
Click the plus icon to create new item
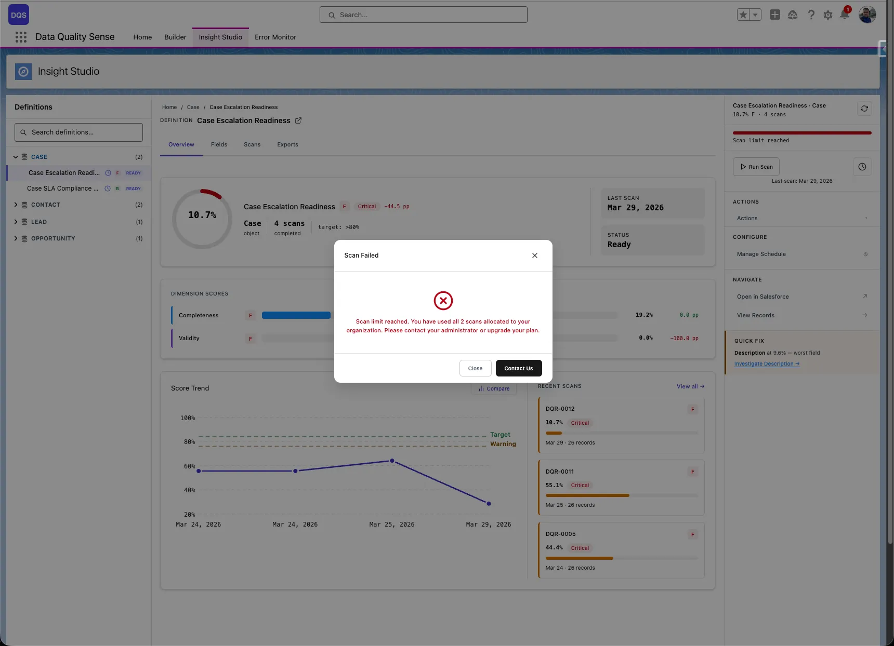775,15
